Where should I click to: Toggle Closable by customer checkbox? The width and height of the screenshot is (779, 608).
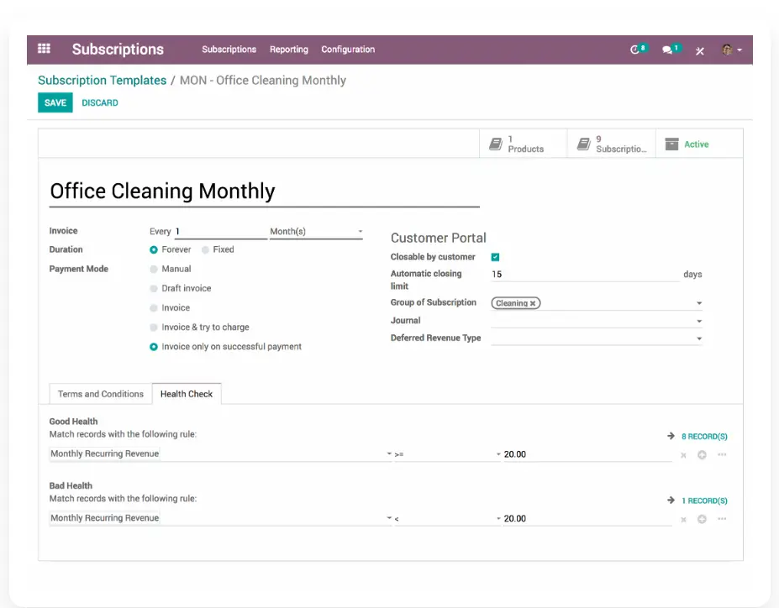coord(495,257)
